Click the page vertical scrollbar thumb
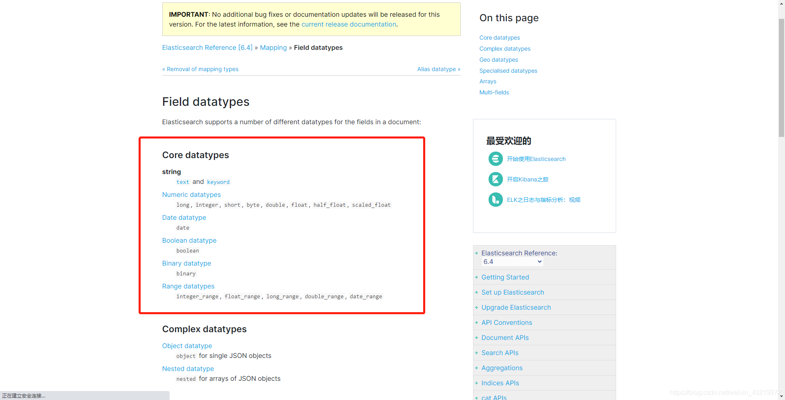 pyautogui.click(x=781, y=78)
